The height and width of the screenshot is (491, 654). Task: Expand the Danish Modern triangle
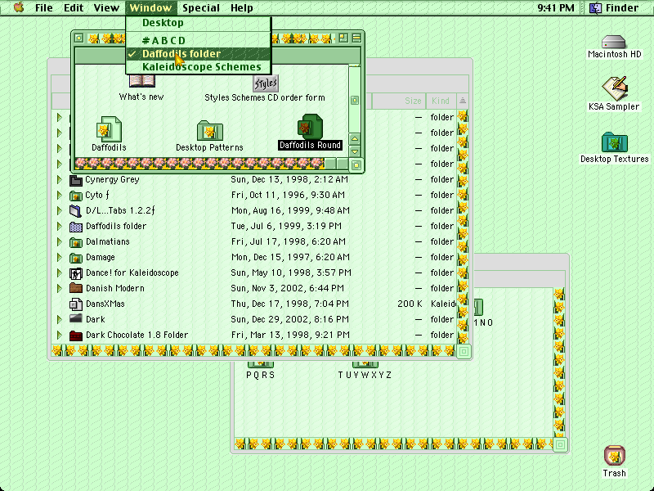[60, 289]
